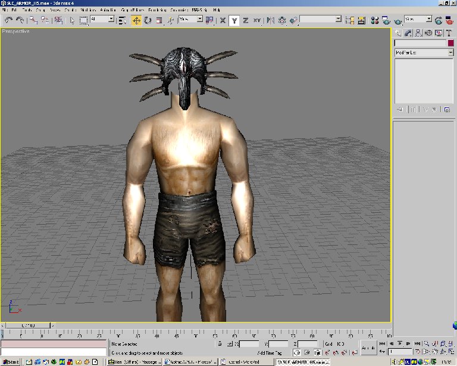
Task: Click the Play Animation button
Action: click(x=400, y=343)
